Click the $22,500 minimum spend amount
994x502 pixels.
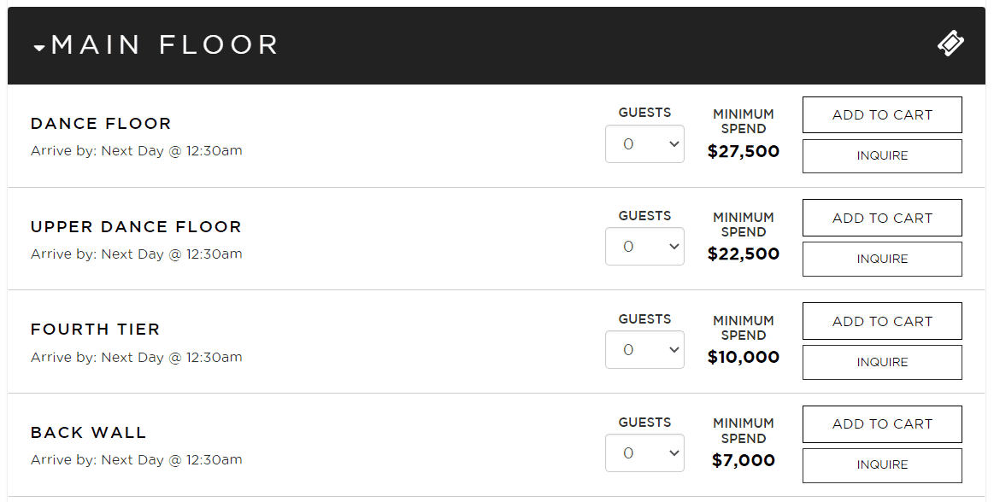pyautogui.click(x=743, y=254)
